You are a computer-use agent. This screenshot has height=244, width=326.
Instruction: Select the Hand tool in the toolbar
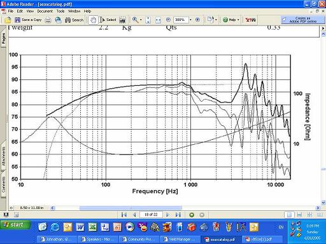93,20
